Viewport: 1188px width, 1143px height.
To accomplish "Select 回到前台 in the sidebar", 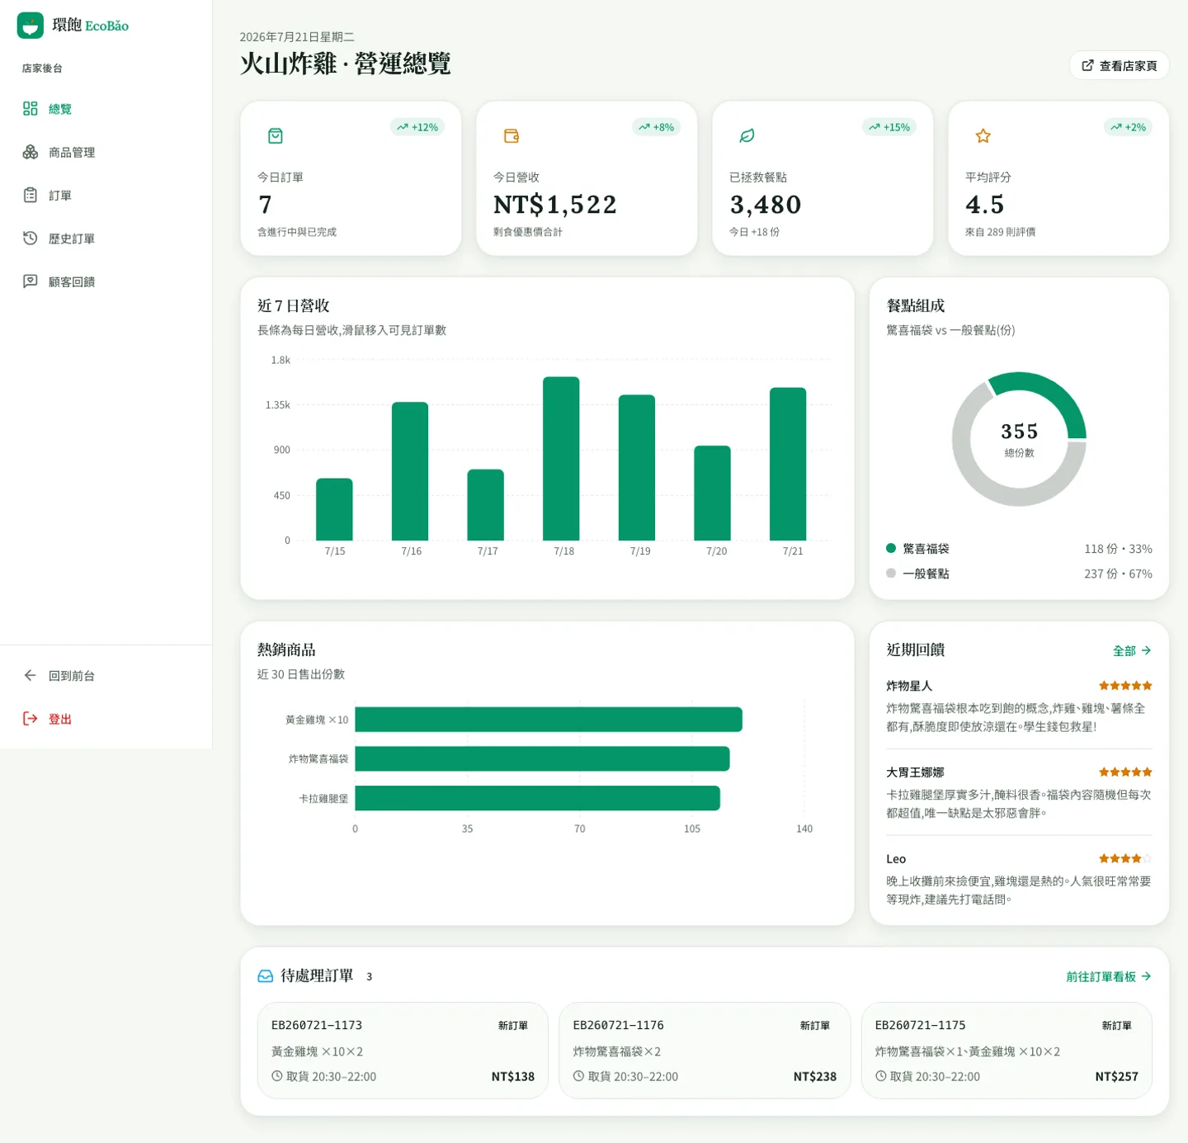I will coord(106,675).
